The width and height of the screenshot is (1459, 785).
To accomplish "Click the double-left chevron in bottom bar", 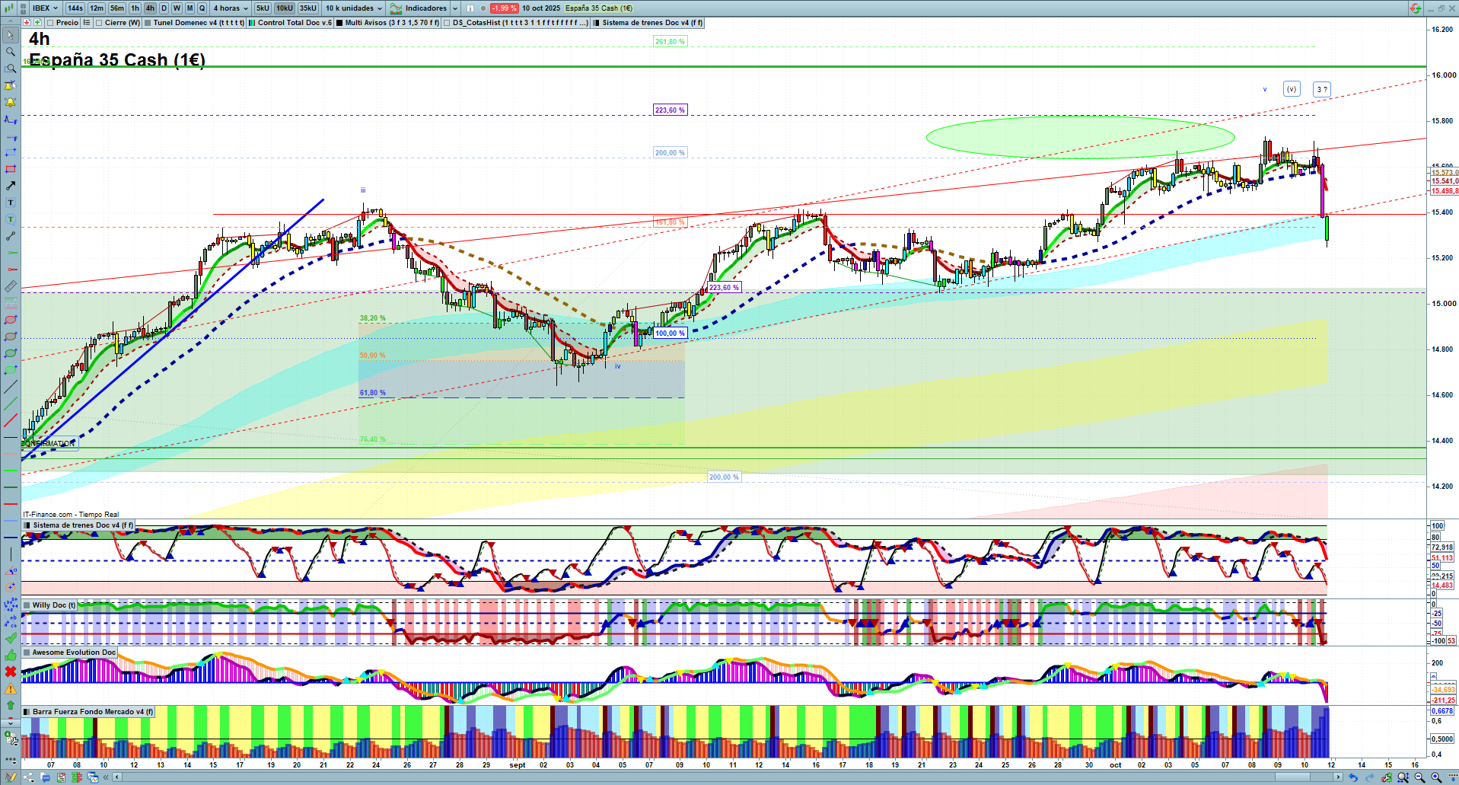I will pyautogui.click(x=106, y=777).
